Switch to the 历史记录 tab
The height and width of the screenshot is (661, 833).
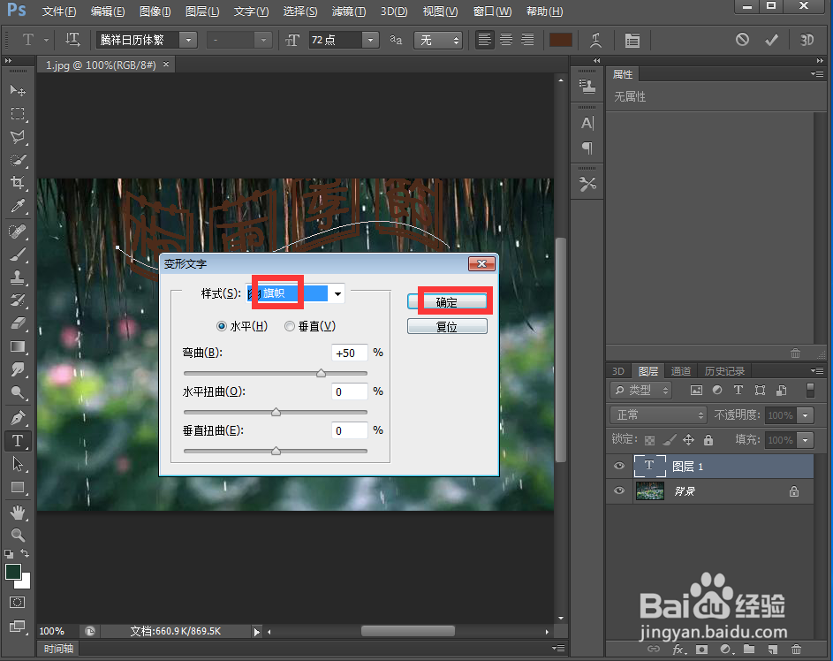point(724,371)
